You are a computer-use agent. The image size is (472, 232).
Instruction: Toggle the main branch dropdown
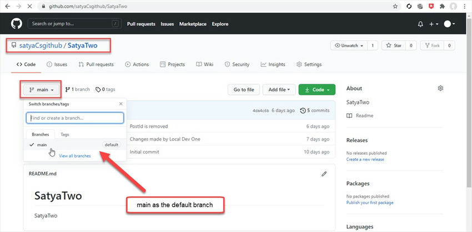41,90
